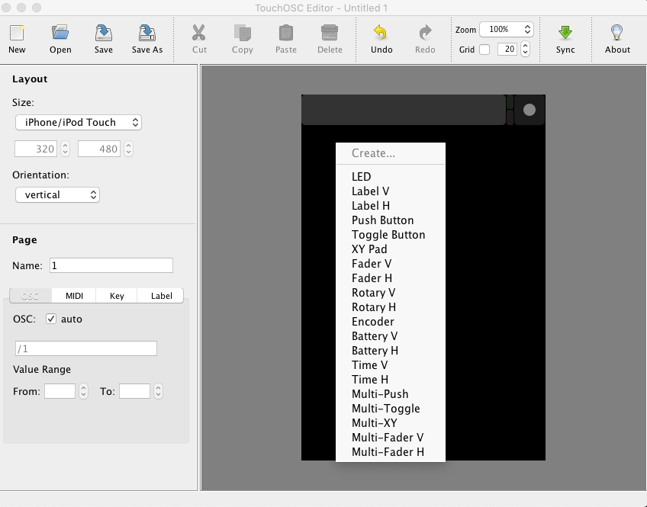Click the Value Range To stepper

[x=158, y=391]
